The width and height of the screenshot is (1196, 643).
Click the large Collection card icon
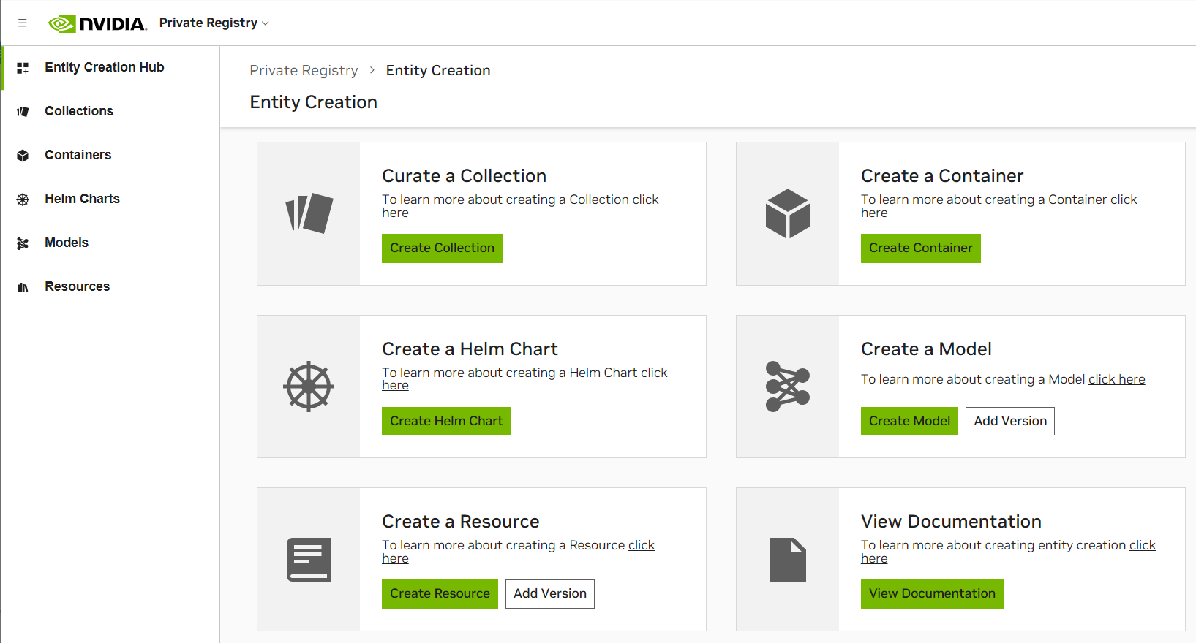[309, 213]
